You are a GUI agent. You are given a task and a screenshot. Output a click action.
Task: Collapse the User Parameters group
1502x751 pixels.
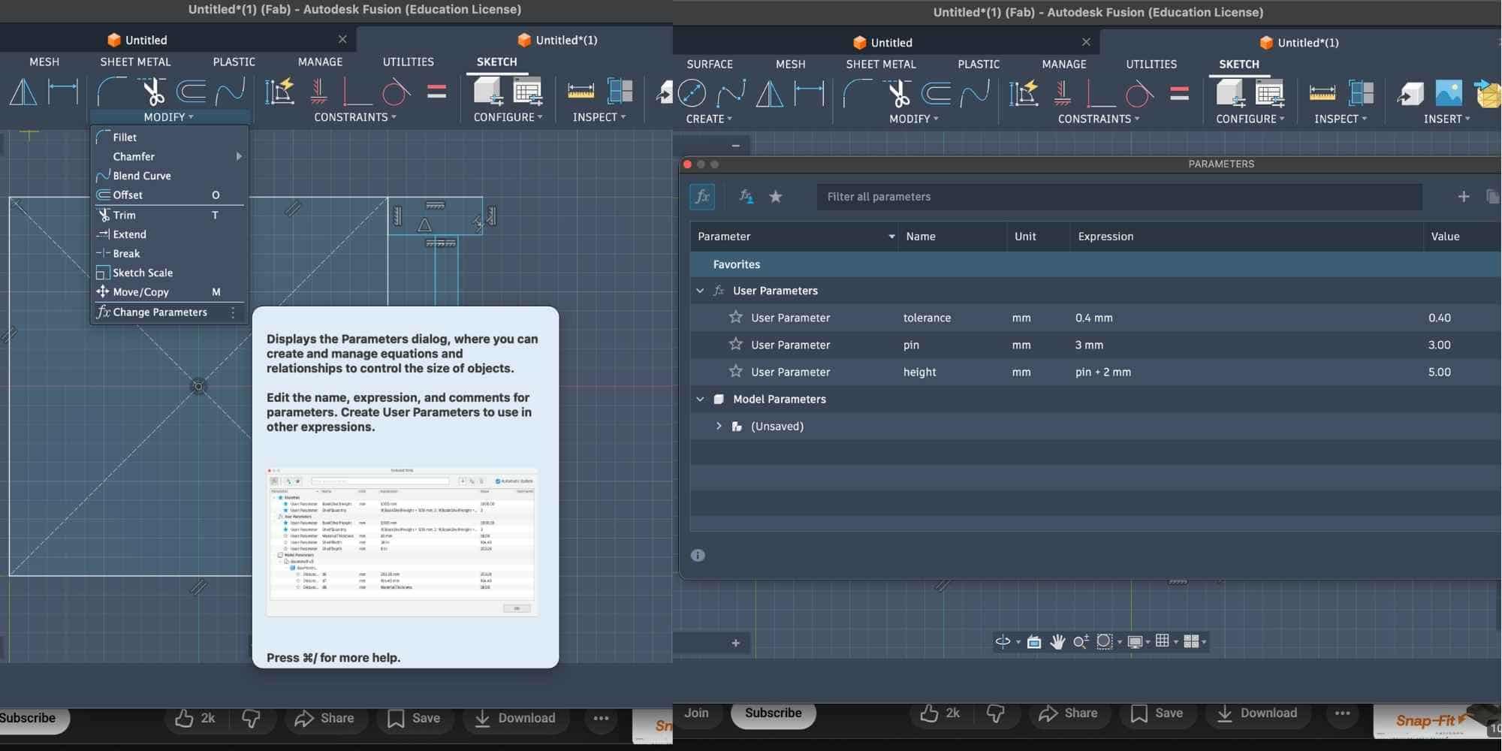(x=700, y=291)
